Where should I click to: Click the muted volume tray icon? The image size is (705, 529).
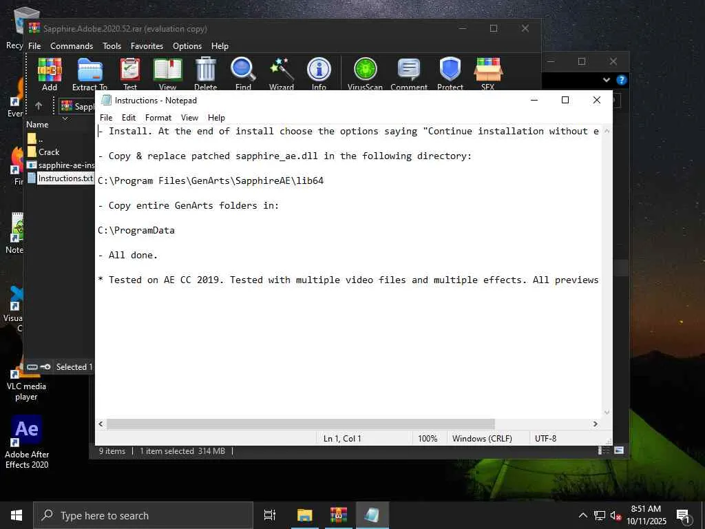point(615,516)
